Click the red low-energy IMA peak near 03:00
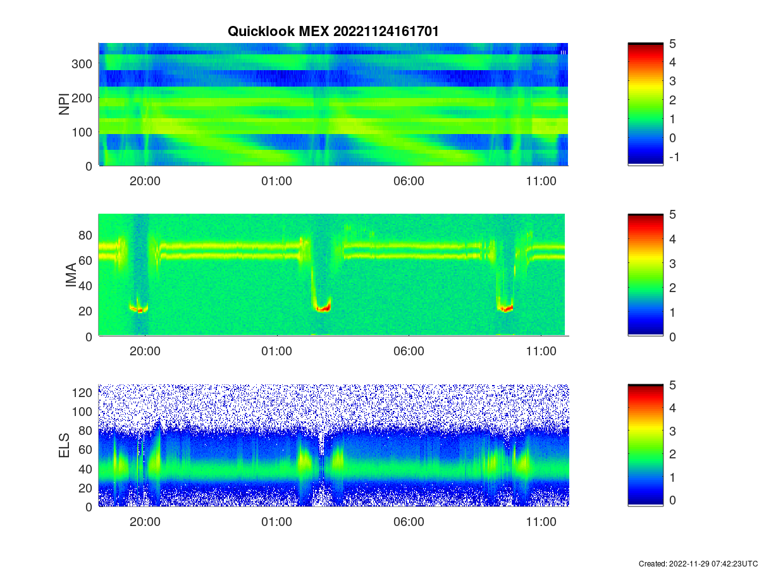The height and width of the screenshot is (569, 759). coord(323,308)
